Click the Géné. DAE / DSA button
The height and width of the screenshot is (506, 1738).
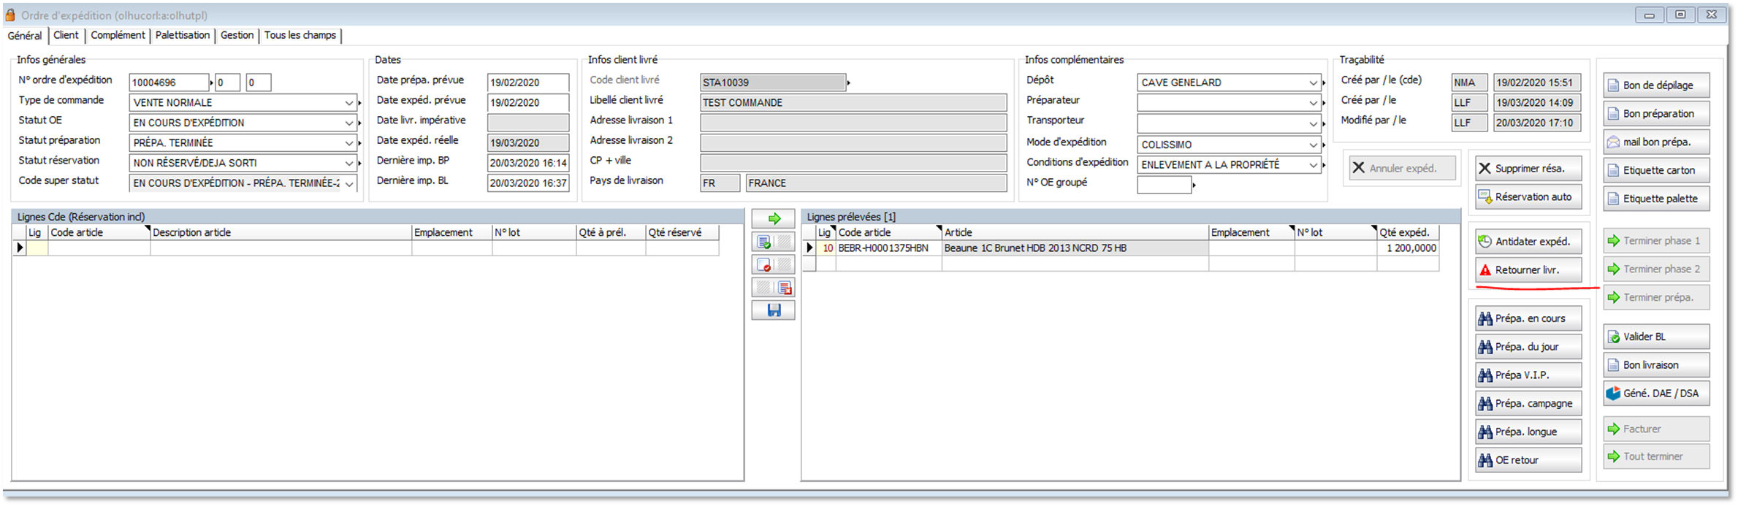tap(1656, 394)
